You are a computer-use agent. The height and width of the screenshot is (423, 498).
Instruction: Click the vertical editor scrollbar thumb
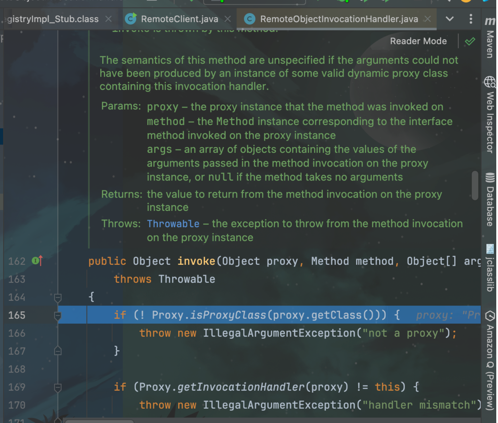[475, 185]
